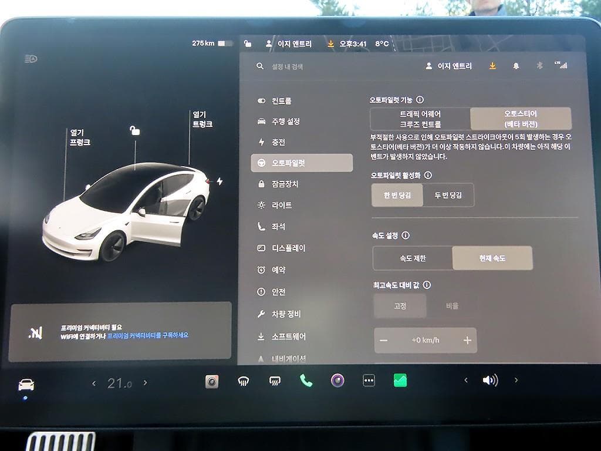
Task: Open the 잠금장치 locks menu
Action: point(278,184)
